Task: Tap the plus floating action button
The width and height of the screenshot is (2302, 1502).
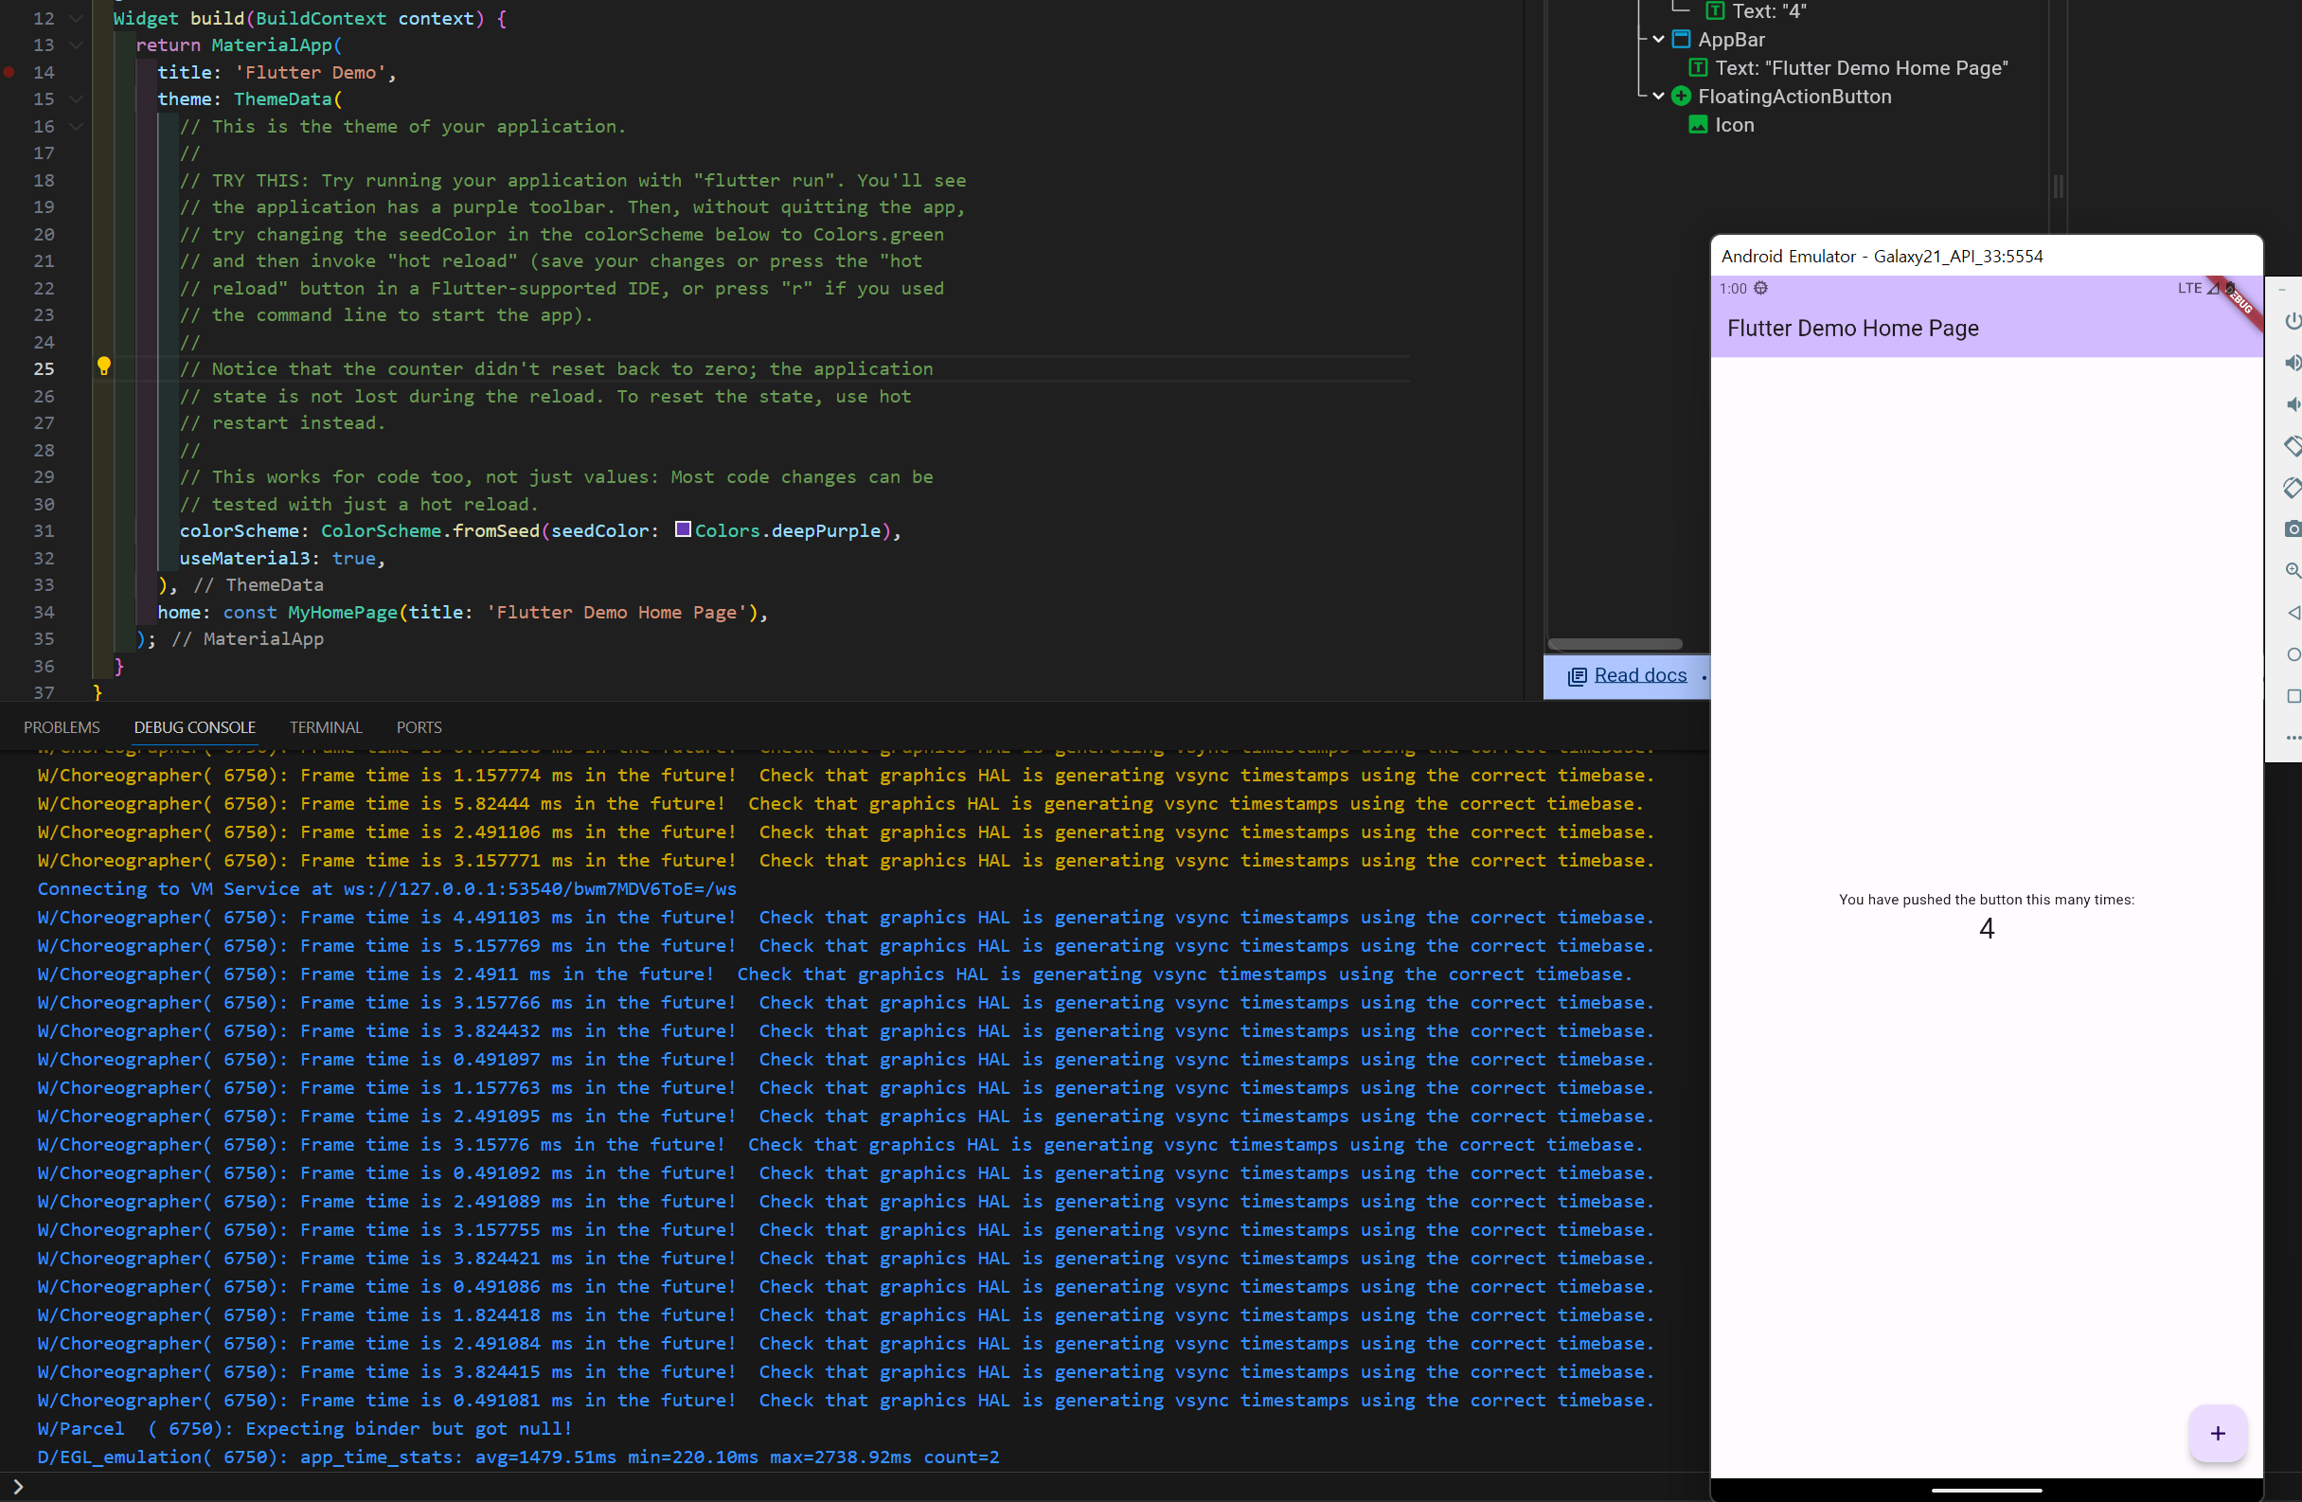Action: [2217, 1432]
